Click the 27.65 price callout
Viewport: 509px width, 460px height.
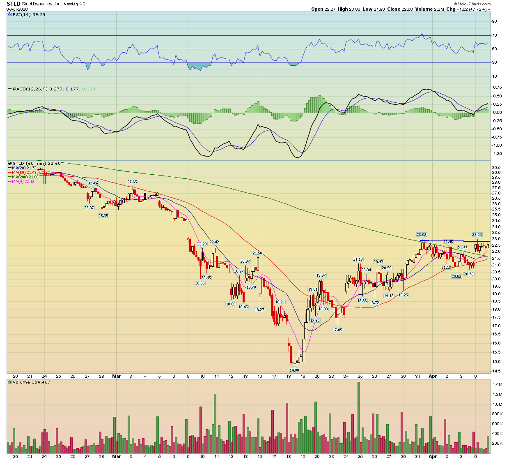[132, 182]
